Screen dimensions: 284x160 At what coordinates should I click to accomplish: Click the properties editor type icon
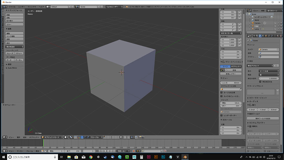click(249, 36)
